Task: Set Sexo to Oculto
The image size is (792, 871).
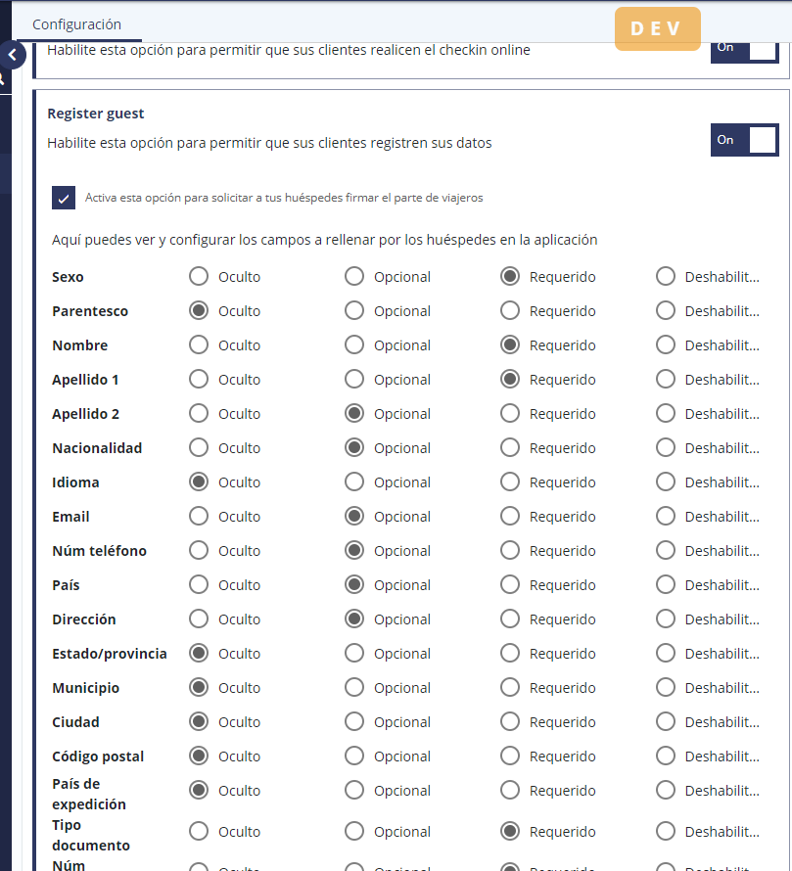Action: pyautogui.click(x=199, y=277)
